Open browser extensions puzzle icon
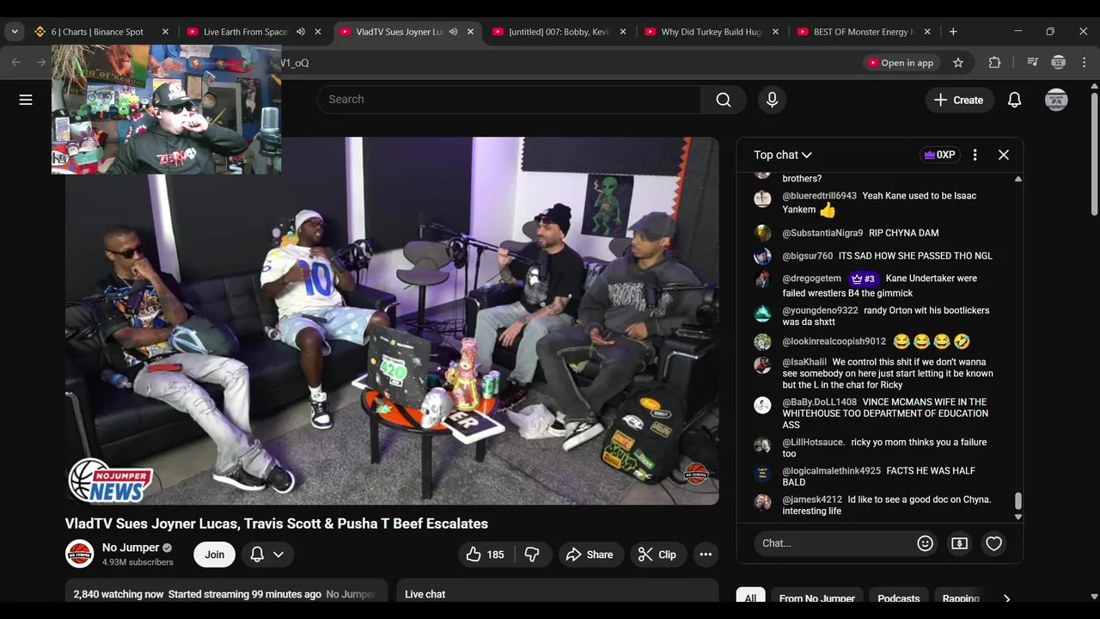 (994, 63)
